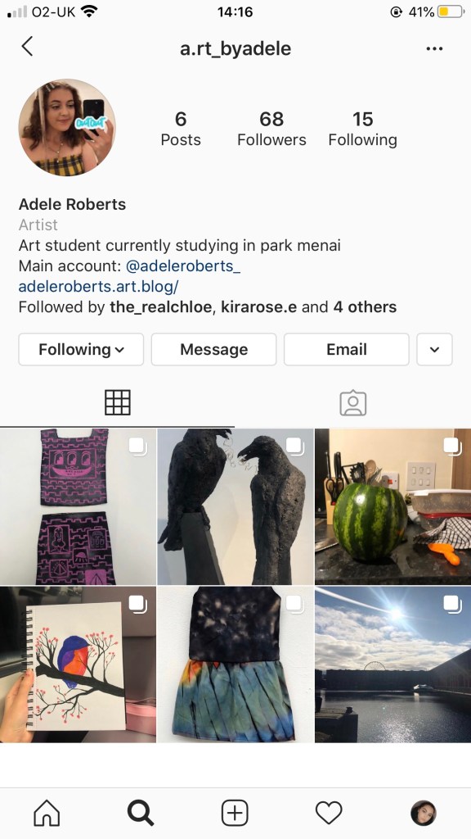Image resolution: width=471 pixels, height=839 pixels.
Task: Go to the Home feed icon
Action: pyautogui.click(x=47, y=813)
